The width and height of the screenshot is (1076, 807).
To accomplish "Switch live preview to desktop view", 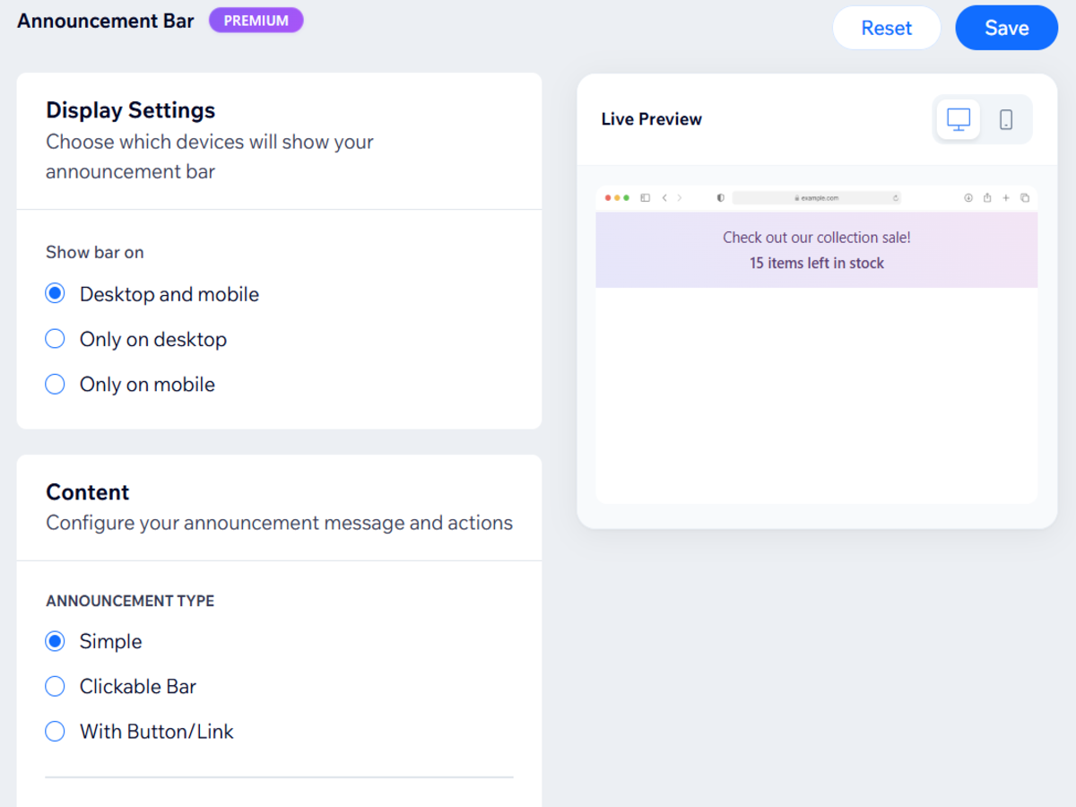I will [x=959, y=119].
